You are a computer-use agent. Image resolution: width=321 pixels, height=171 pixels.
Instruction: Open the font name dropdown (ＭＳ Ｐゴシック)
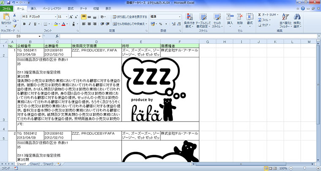(x=55, y=17)
